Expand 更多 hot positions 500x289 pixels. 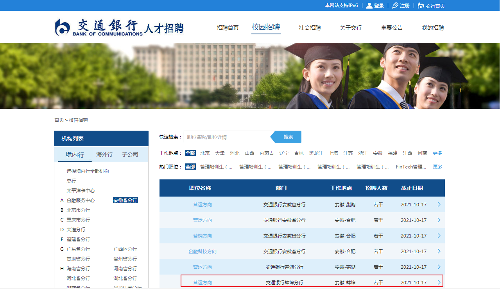[437, 167]
